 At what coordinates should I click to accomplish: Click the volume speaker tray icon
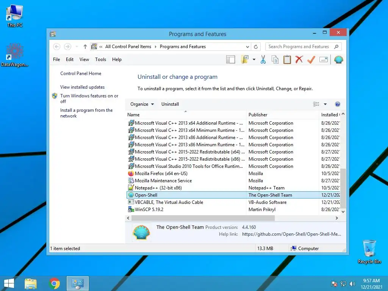tap(352, 283)
